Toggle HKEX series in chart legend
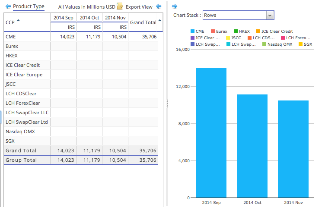 (x=242, y=31)
